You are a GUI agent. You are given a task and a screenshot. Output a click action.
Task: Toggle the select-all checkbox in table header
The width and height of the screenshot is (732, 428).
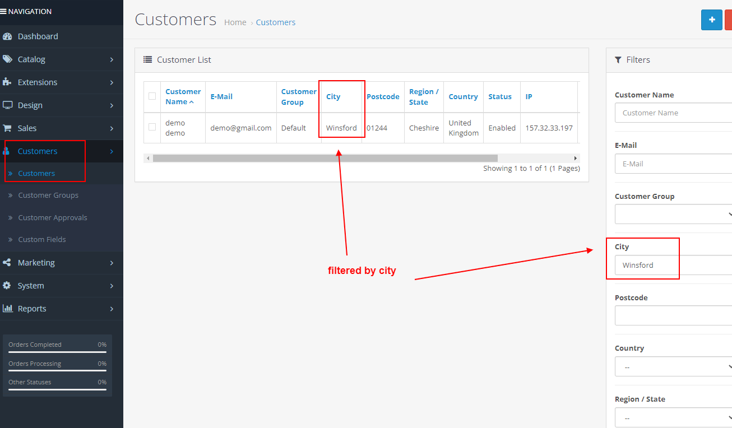coord(152,96)
